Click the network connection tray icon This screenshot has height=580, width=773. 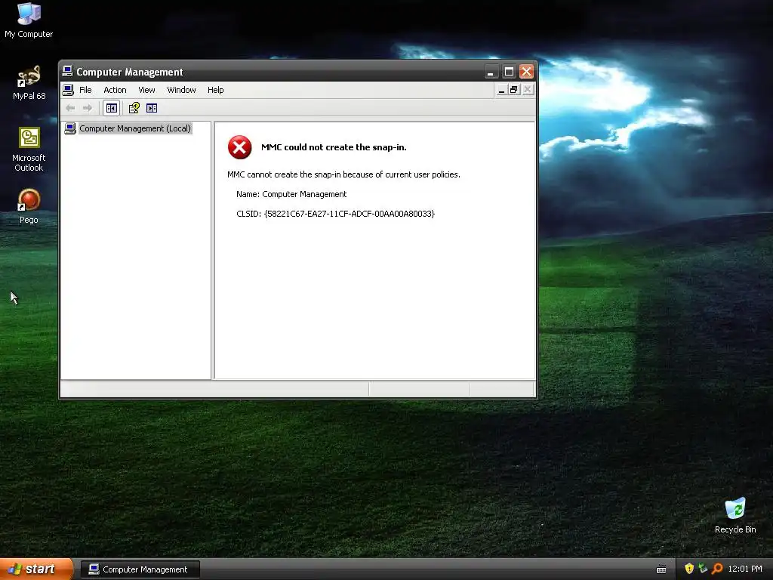pyautogui.click(x=703, y=569)
